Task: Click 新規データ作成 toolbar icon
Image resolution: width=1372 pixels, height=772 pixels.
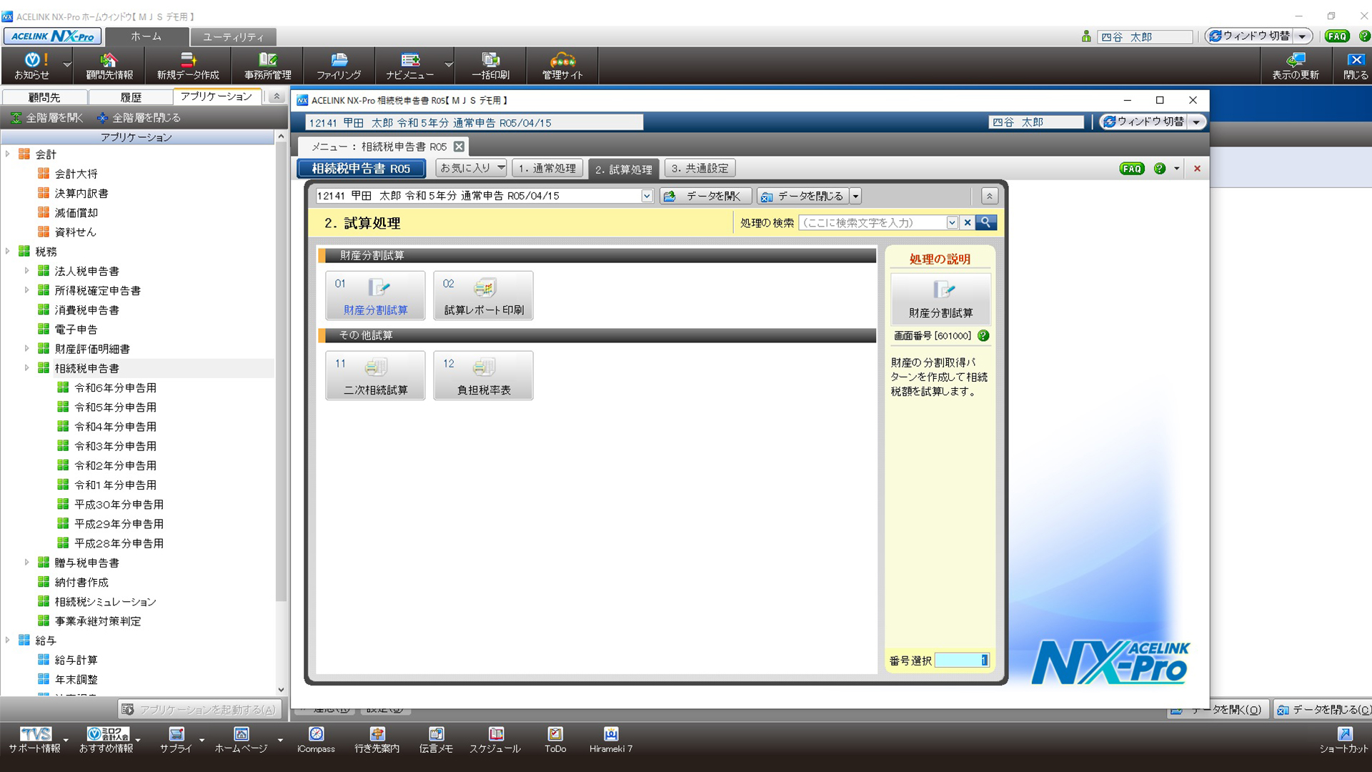Action: (188, 66)
